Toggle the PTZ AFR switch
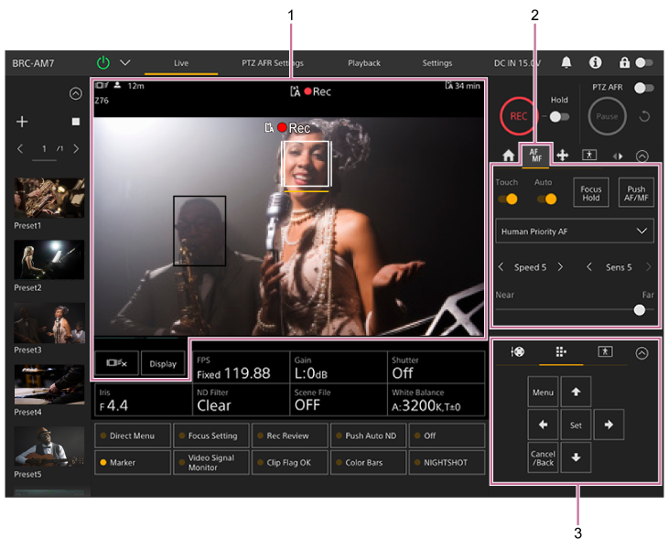 point(644,88)
